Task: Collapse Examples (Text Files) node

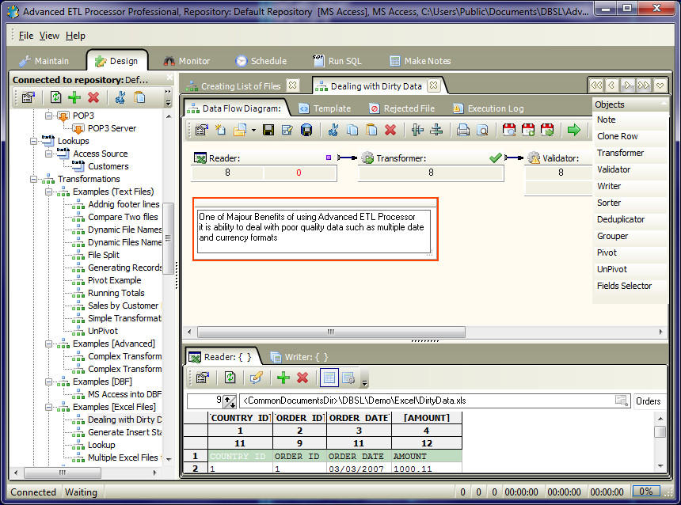Action: click(48, 192)
